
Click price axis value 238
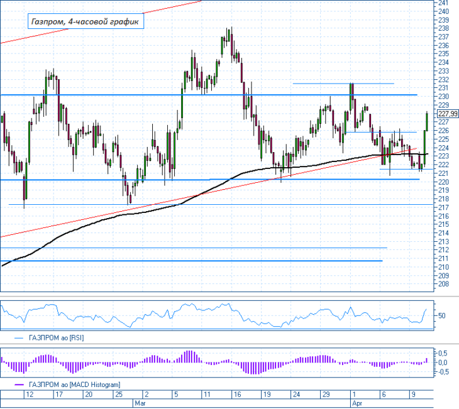click(x=443, y=28)
